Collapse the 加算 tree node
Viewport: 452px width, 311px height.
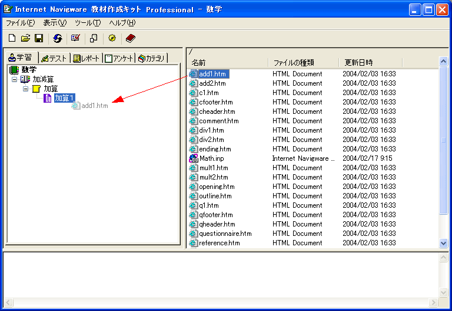click(x=26, y=89)
